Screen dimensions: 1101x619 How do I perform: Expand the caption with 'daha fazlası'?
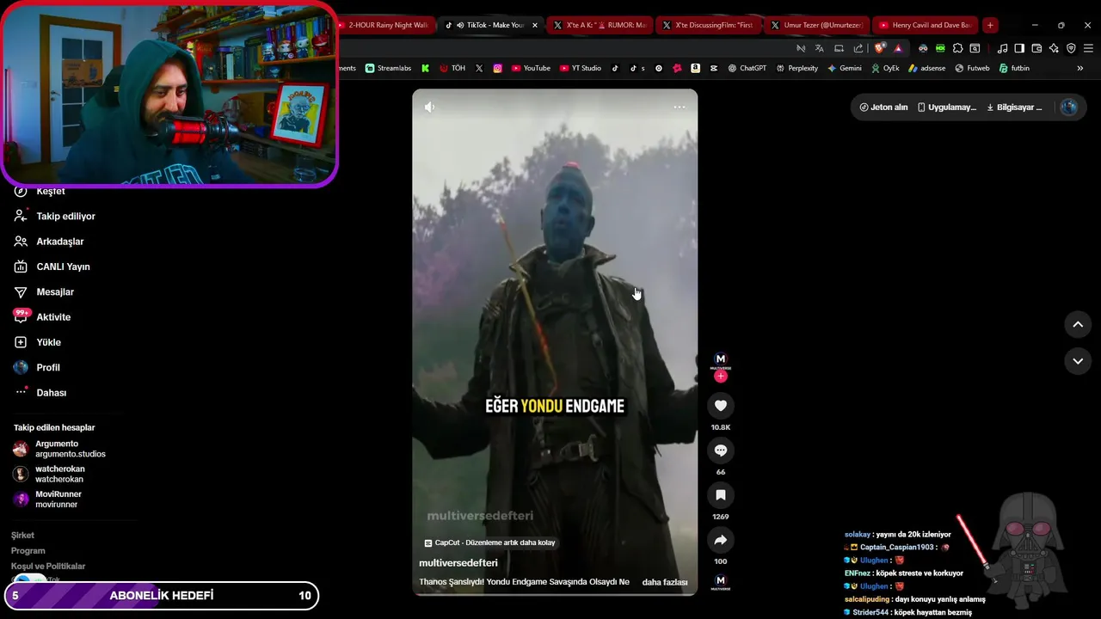[665, 582]
